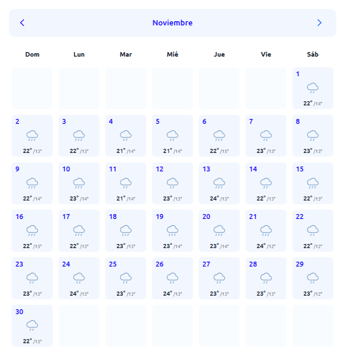The width and height of the screenshot is (345, 358).
Task: Click the rain icon for November 5
Action: pos(172,135)
